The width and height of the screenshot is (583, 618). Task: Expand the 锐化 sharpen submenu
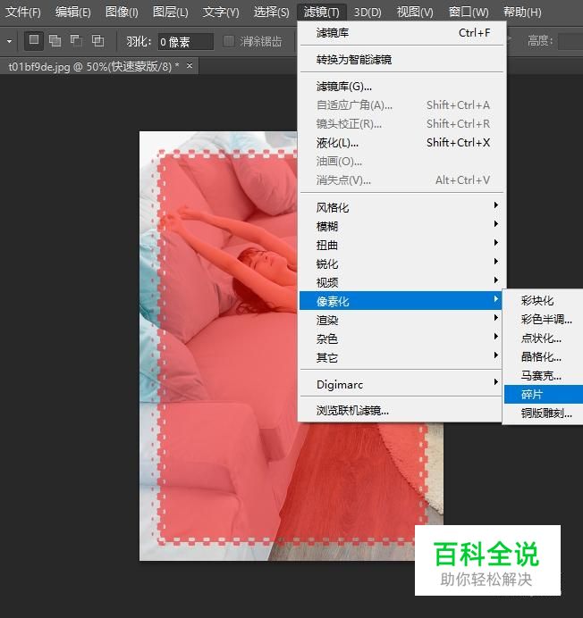click(402, 263)
